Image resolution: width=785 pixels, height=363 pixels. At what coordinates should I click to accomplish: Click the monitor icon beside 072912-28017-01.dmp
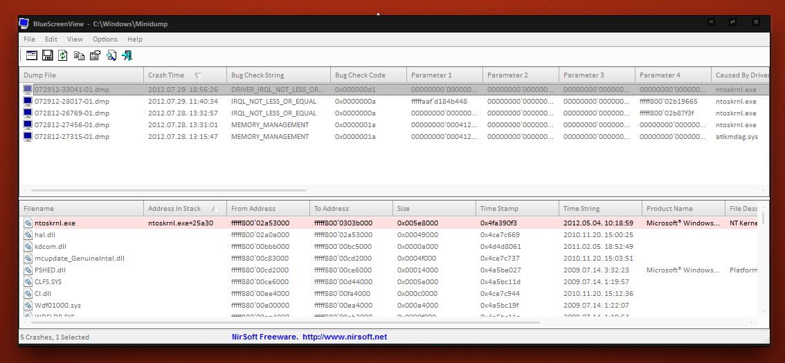point(28,101)
